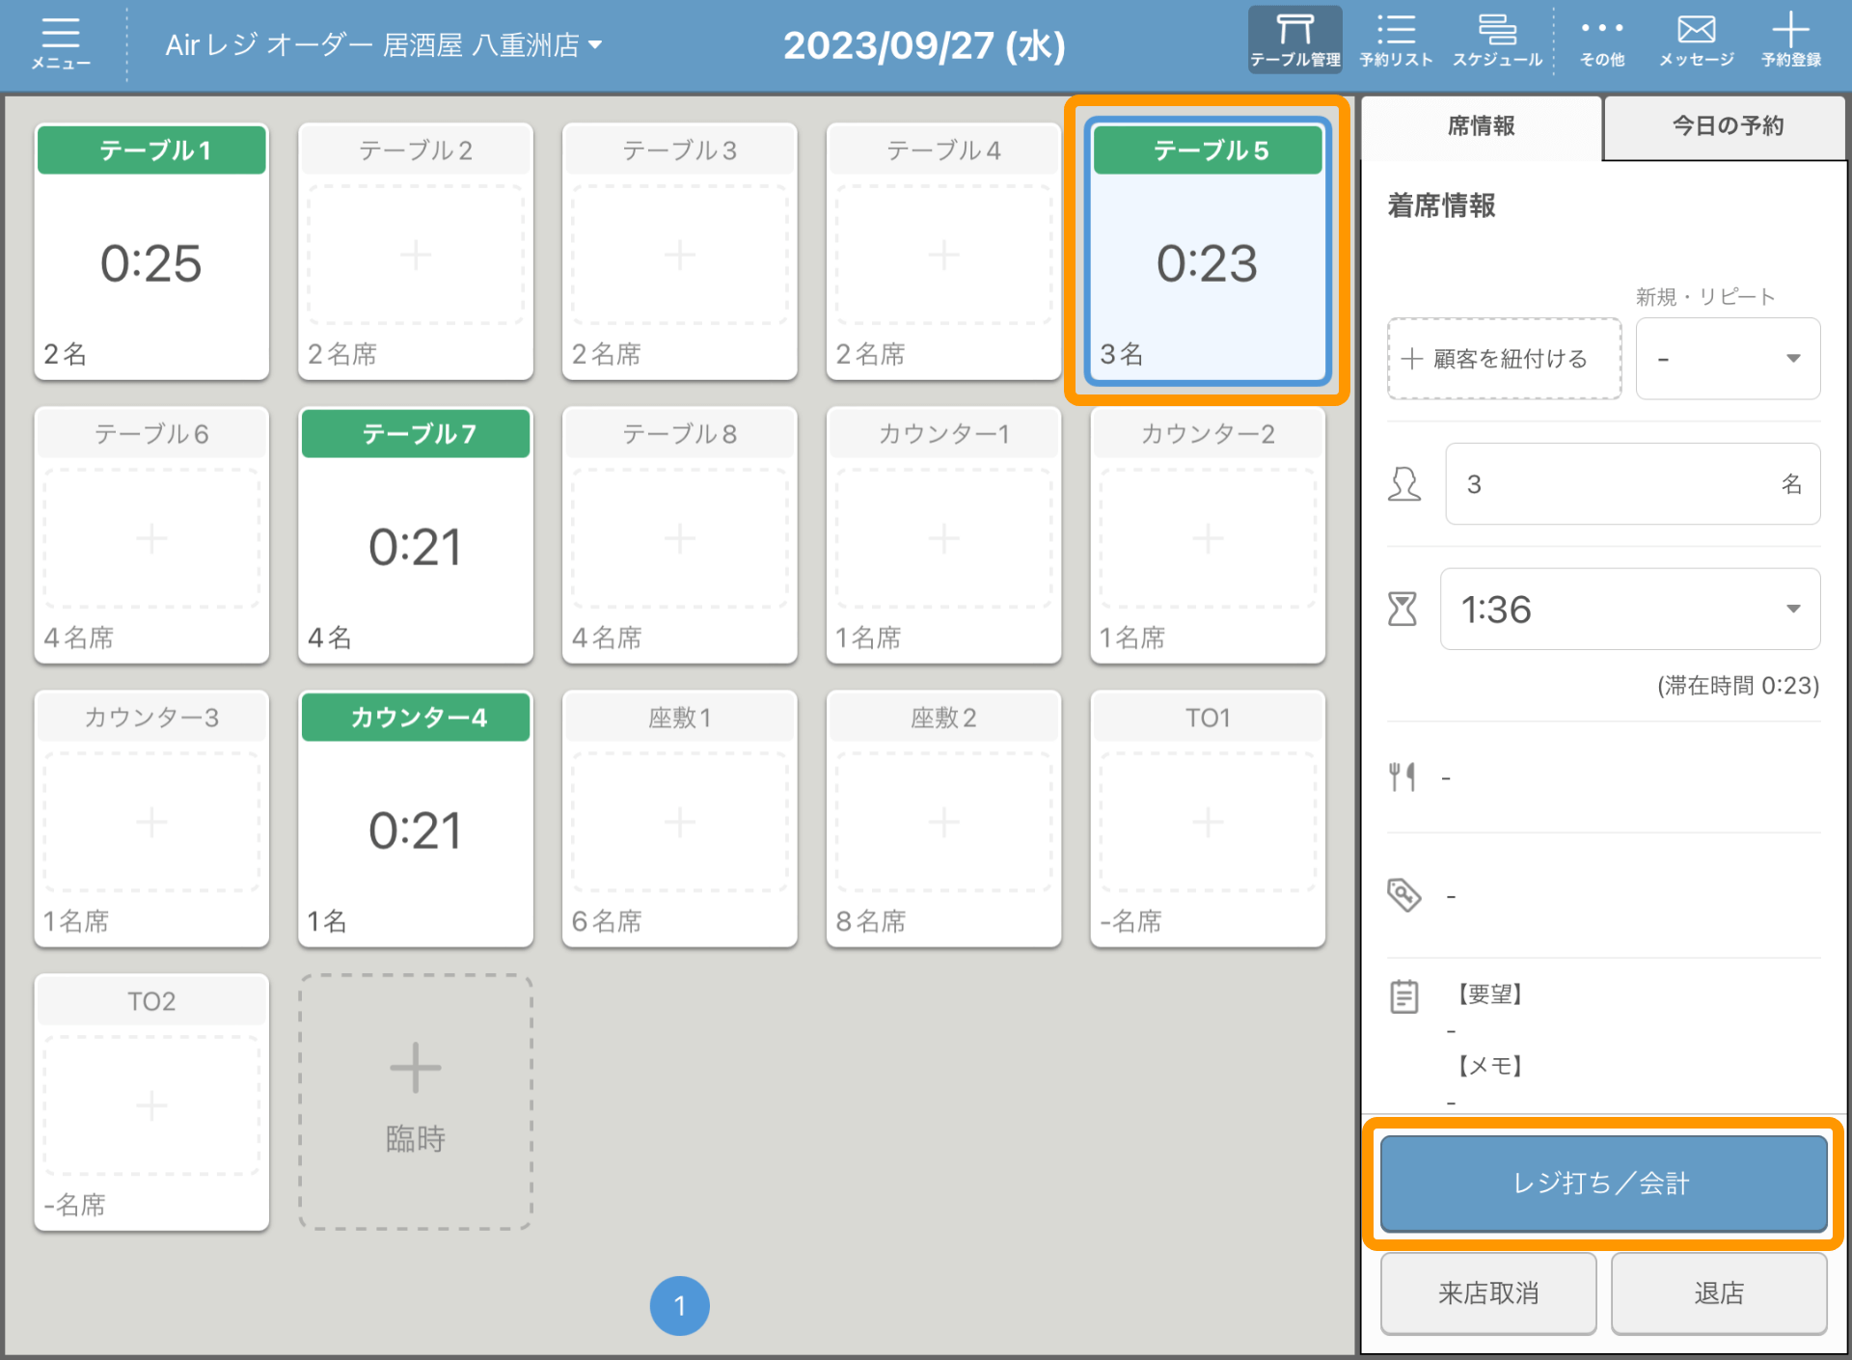Open the 新規・リピート dropdown
Screen dimensions: 1852x1360
click(1728, 359)
